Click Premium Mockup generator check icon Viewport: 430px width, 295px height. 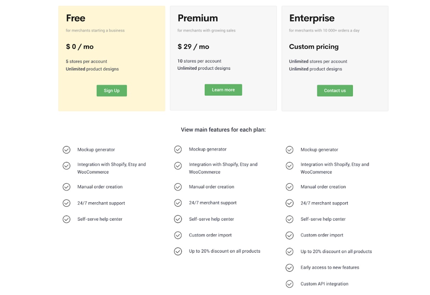(x=178, y=149)
